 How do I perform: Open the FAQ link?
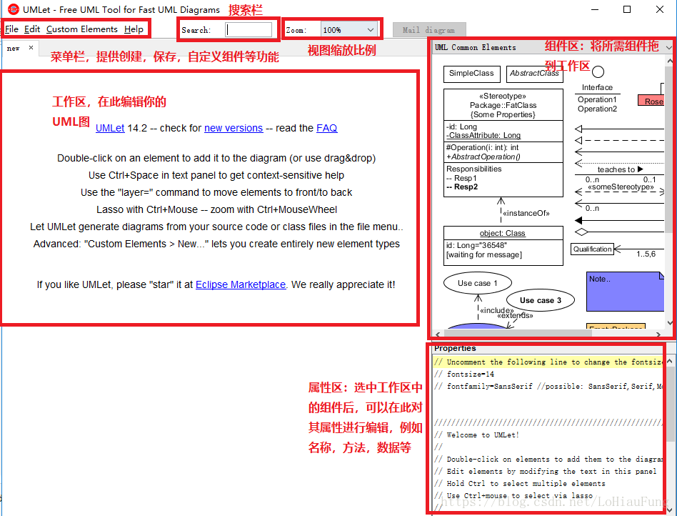coord(327,129)
